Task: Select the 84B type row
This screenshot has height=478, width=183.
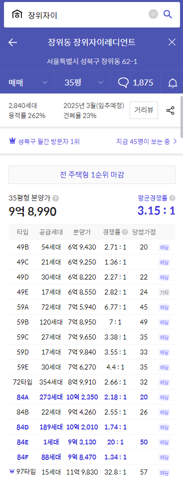Action: pyautogui.click(x=92, y=412)
